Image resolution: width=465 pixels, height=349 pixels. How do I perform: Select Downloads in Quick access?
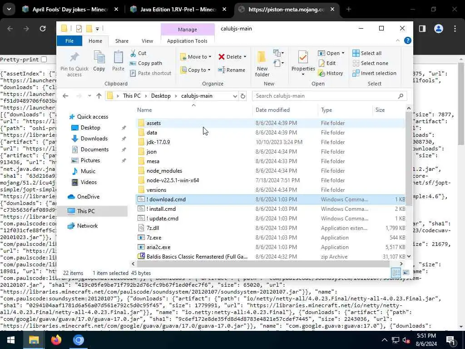(94, 139)
